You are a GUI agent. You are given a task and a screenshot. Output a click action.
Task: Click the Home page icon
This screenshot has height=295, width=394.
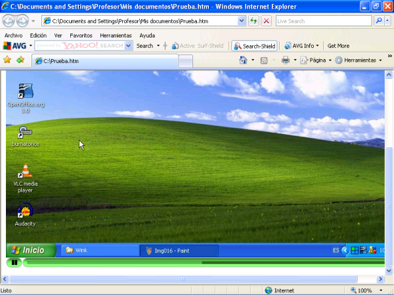coord(242,60)
